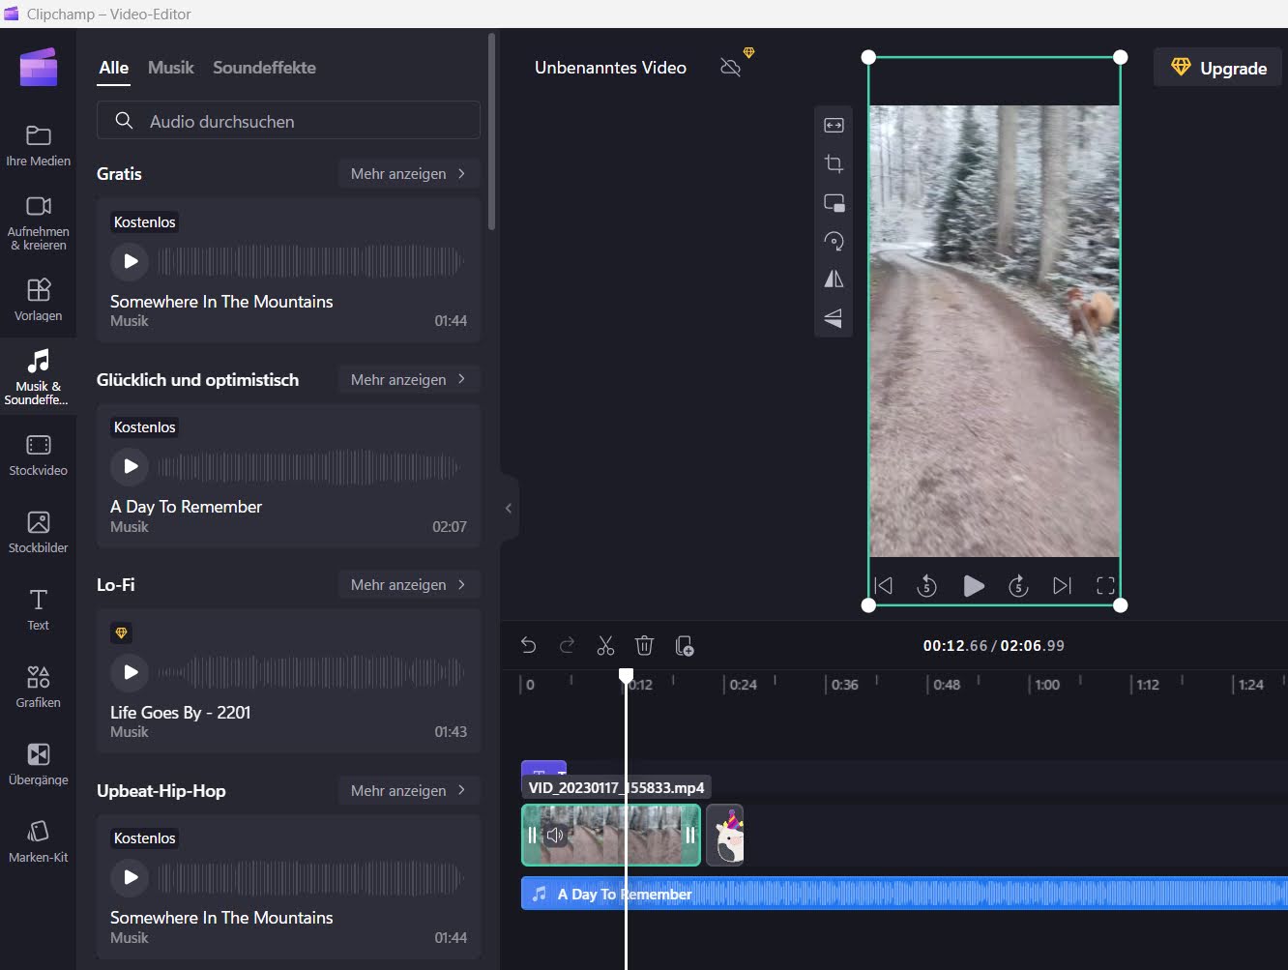
Task: Toggle the cloud sync status icon
Action: (730, 67)
